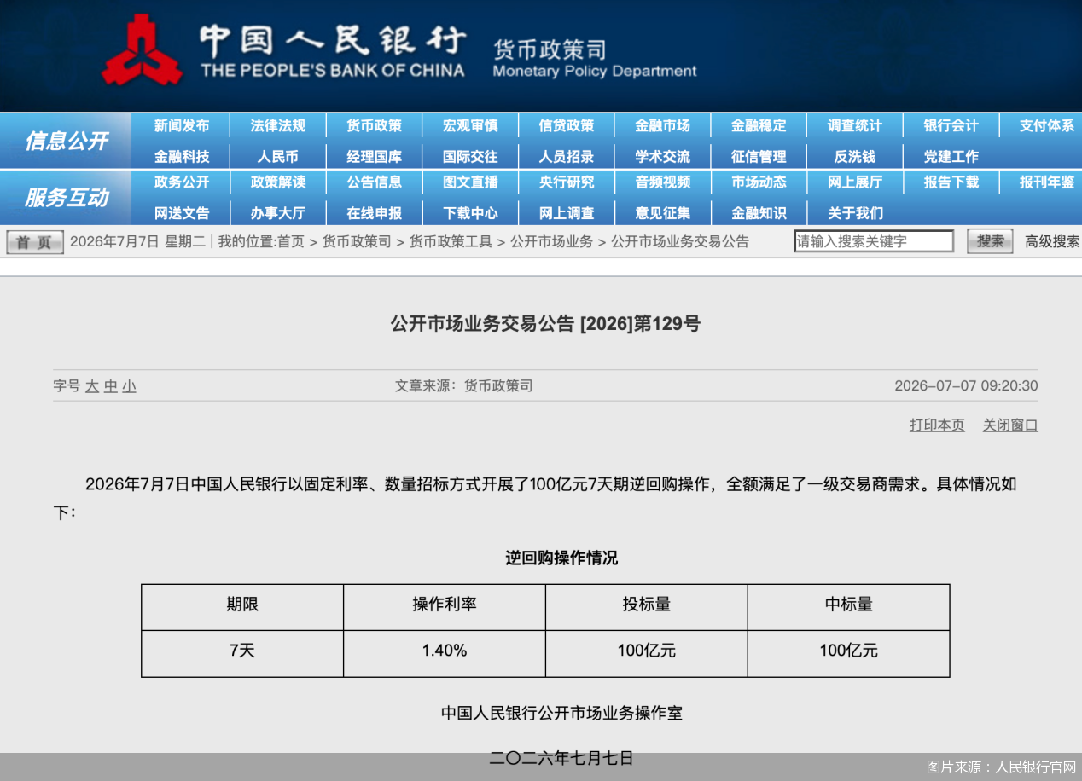
Task: Set font size to 小
Action: (x=129, y=386)
